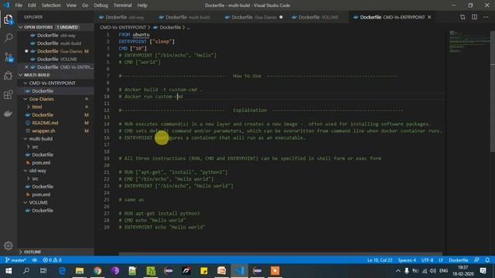This screenshot has width=495, height=278.
Task: Open ENG input language indicator
Action: (443, 271)
